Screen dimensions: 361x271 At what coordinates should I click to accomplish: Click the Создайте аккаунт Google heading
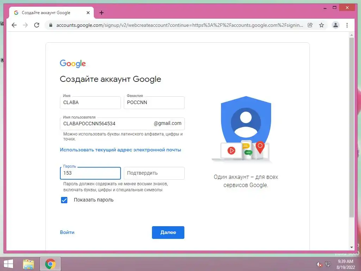coord(110,79)
